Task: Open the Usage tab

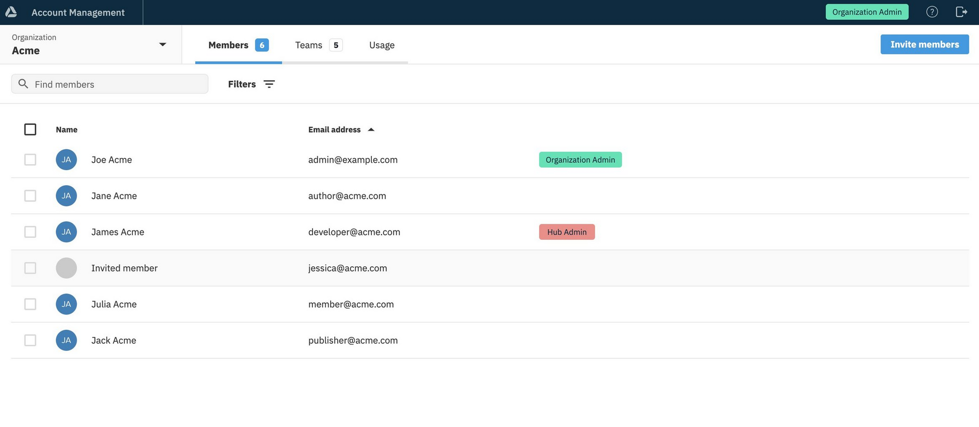Action: pos(382,45)
